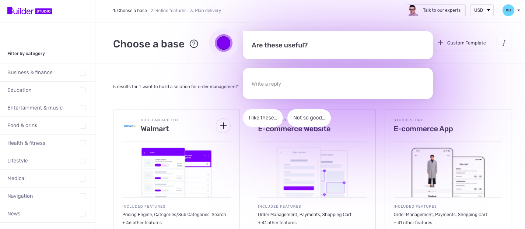The image size is (525, 229).
Task: Click the Walmart logo on the template card
Action: coord(129,126)
